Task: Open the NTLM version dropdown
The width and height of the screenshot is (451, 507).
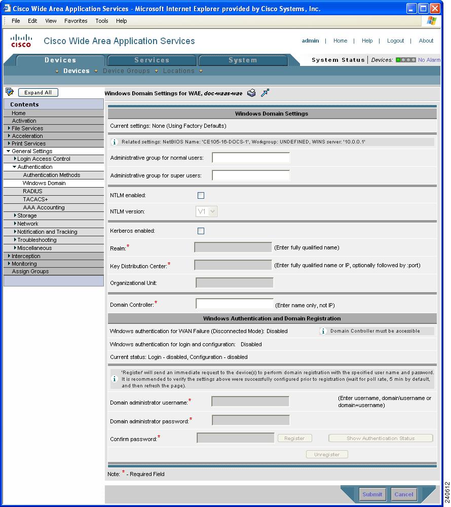Action: tap(206, 211)
